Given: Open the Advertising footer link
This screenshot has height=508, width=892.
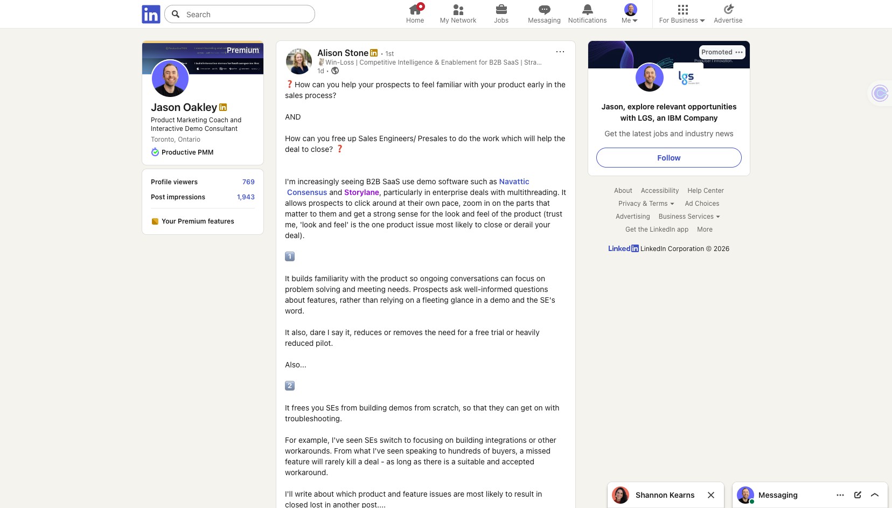Looking at the screenshot, I should pos(633,217).
